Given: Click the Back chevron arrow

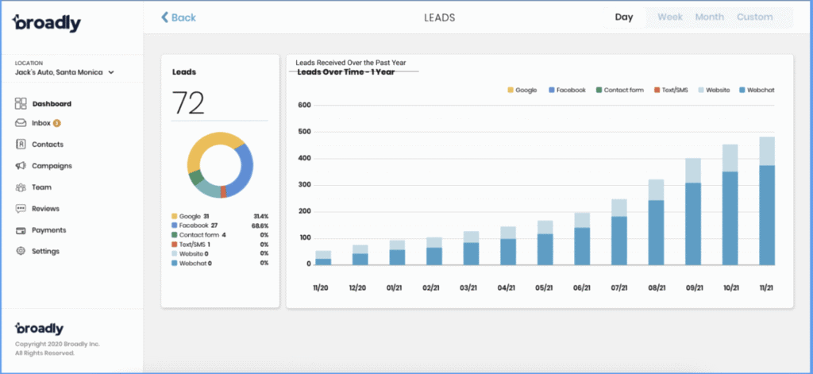Looking at the screenshot, I should [165, 17].
